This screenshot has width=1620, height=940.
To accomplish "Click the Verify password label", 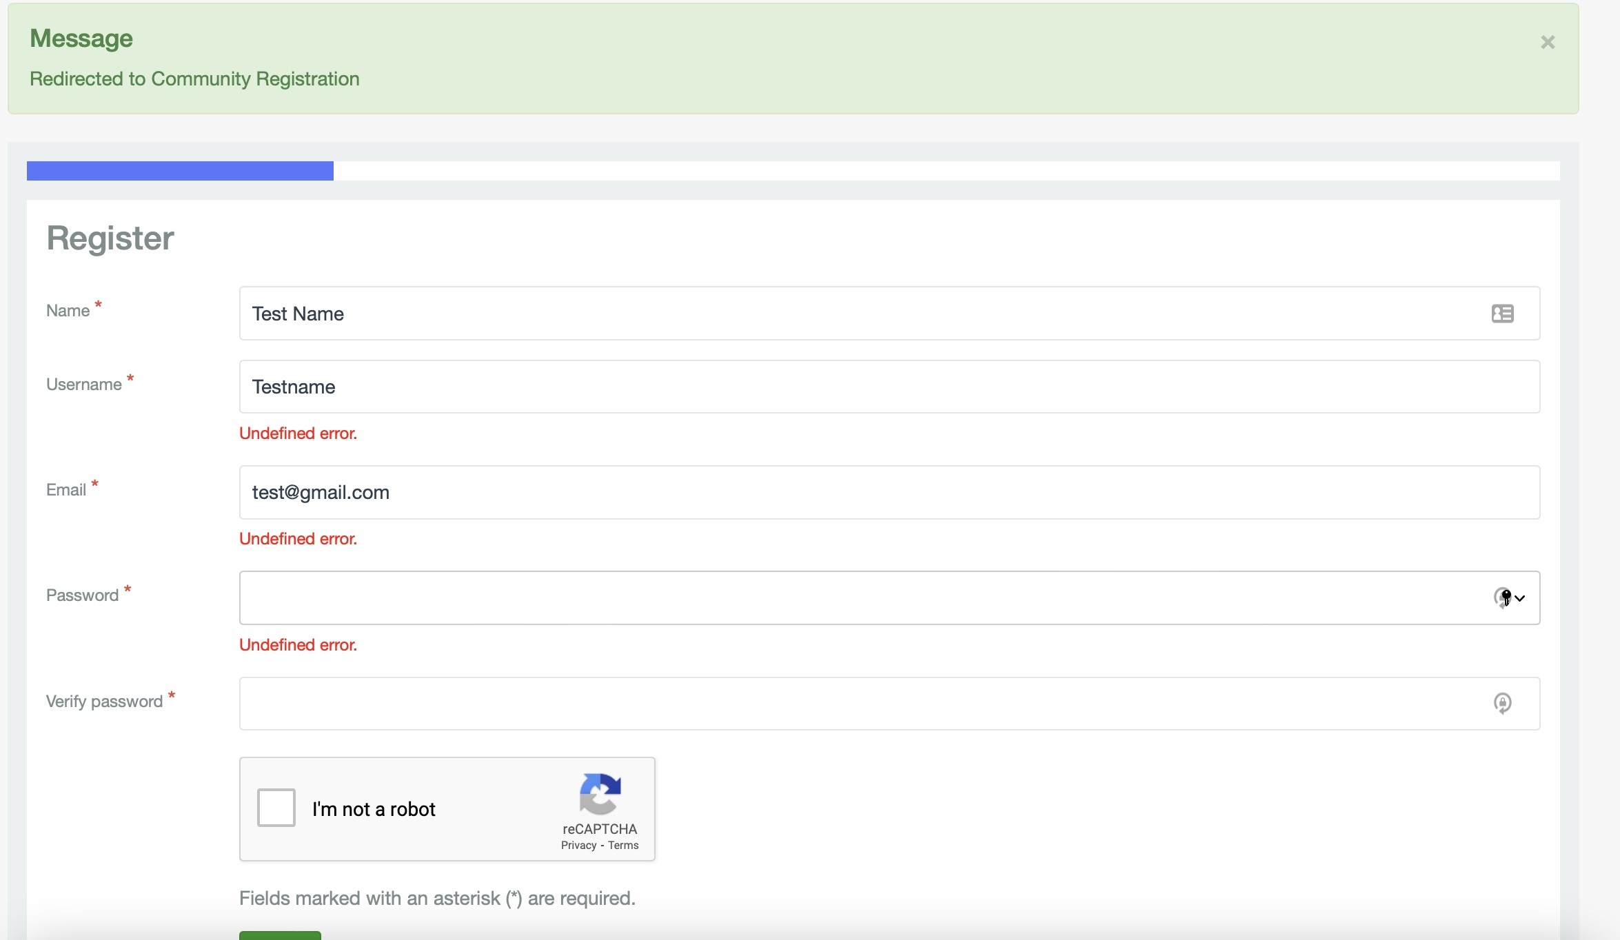I will pos(104,702).
